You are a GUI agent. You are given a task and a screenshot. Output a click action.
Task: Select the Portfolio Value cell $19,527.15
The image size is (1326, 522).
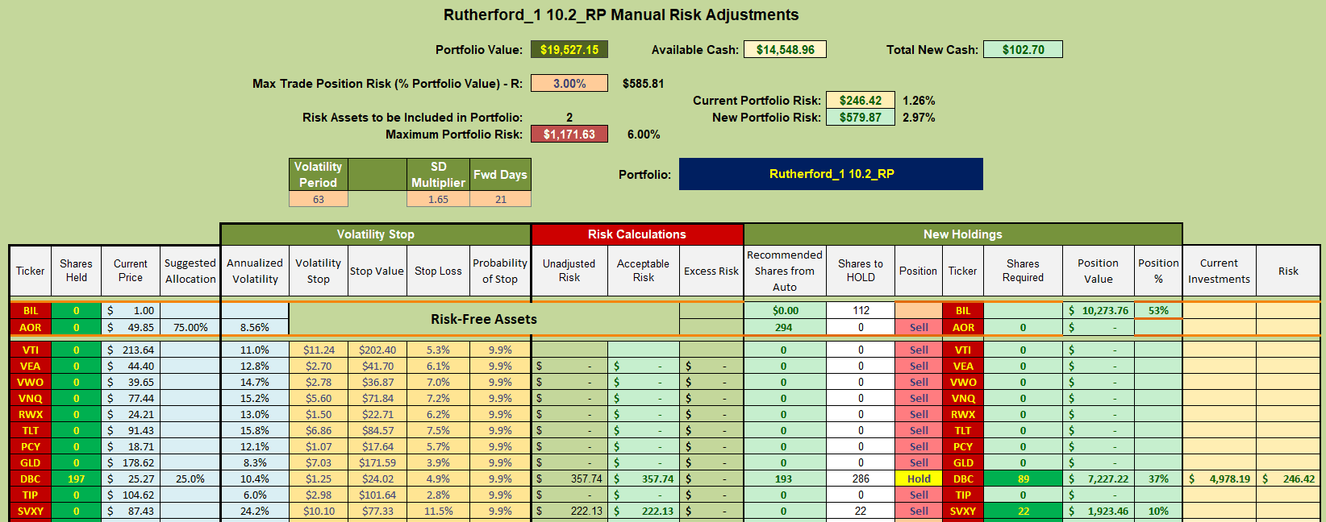click(x=569, y=50)
